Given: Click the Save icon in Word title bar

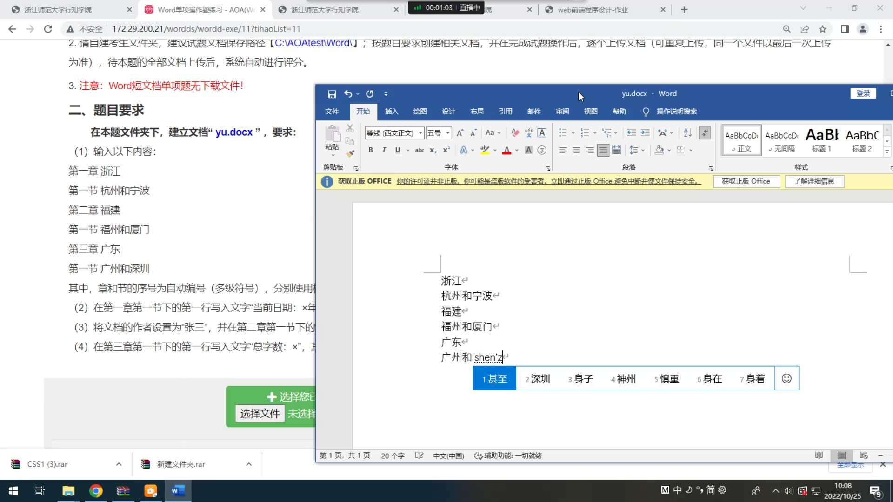Looking at the screenshot, I should point(332,94).
